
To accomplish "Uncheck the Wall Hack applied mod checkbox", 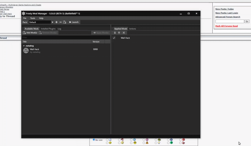I will (114, 38).
